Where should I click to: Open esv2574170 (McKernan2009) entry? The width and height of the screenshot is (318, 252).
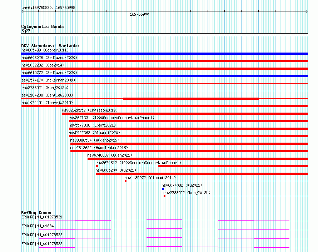coord(48,80)
